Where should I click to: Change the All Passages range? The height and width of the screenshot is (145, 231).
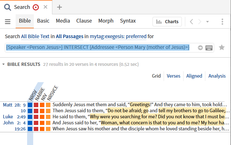(x=70, y=36)
